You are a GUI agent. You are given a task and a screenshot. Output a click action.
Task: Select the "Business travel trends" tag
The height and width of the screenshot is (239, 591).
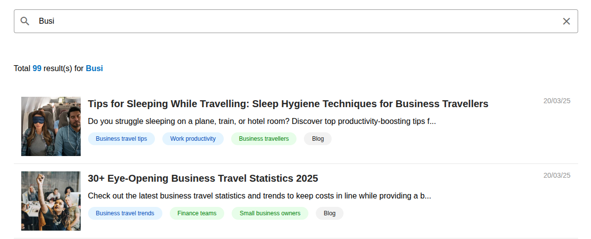click(125, 213)
